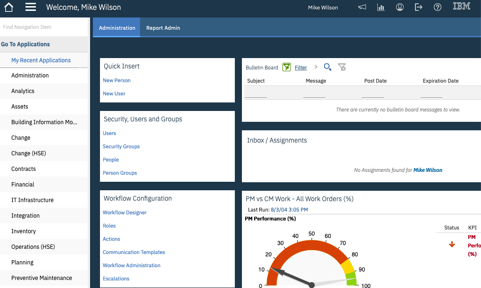This screenshot has height=288, width=481.
Task: Sign out using the logout icon
Action: (418, 7)
